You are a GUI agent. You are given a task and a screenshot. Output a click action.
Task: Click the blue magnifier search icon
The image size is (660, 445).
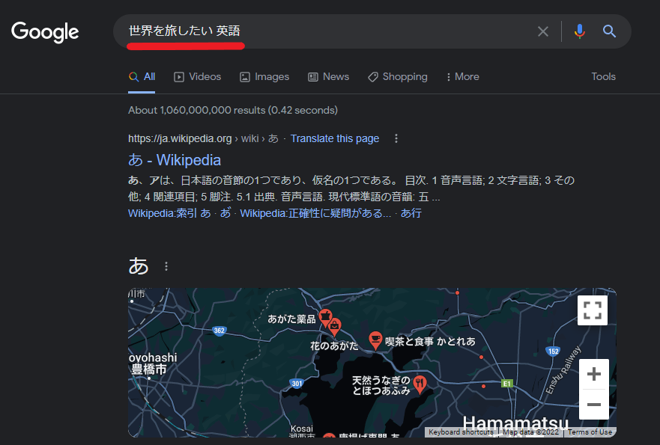[x=610, y=31]
